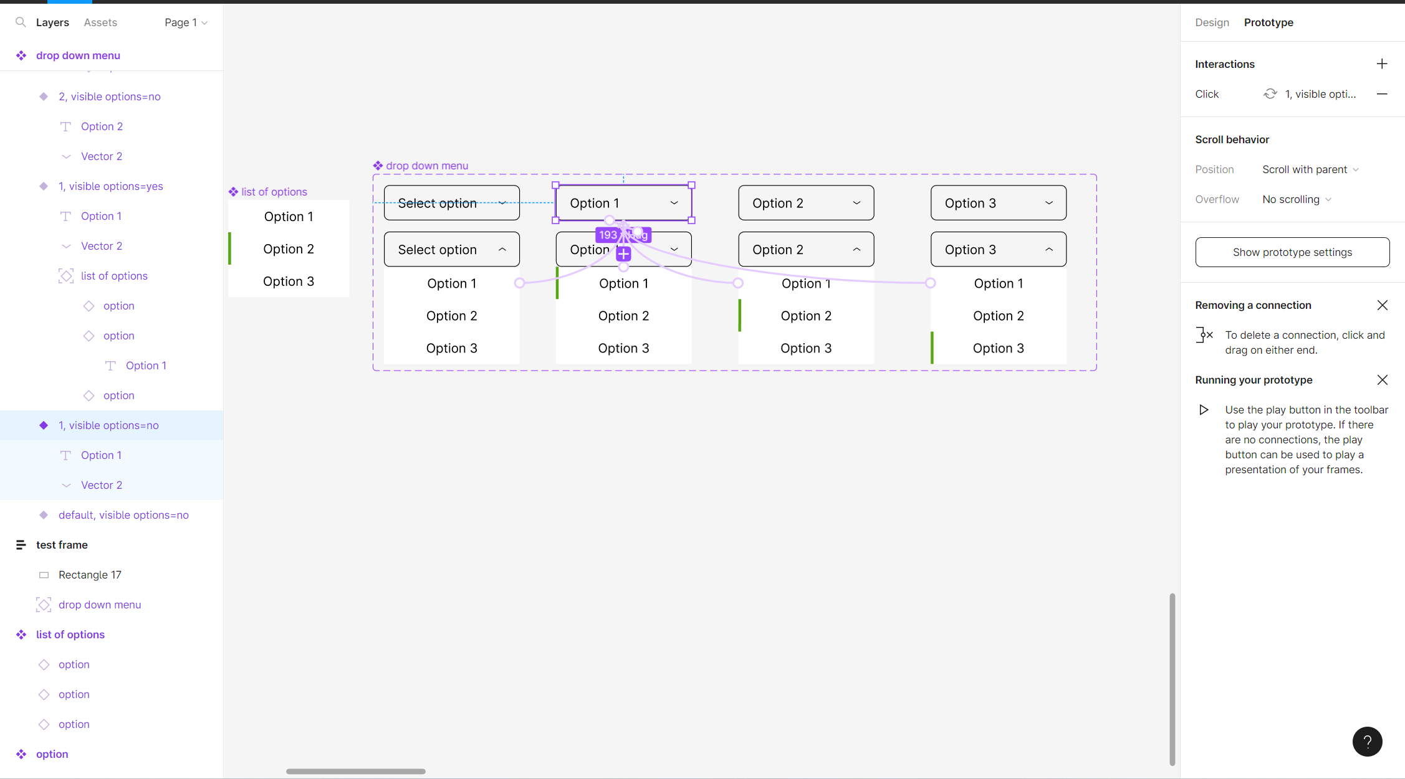The image size is (1405, 779).
Task: Toggle visibility of default visible options=no layer
Action: tap(203, 515)
